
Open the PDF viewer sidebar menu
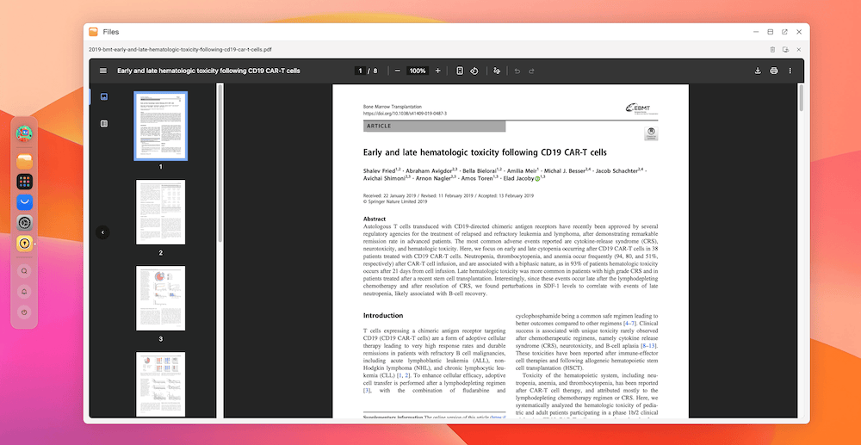(x=103, y=71)
